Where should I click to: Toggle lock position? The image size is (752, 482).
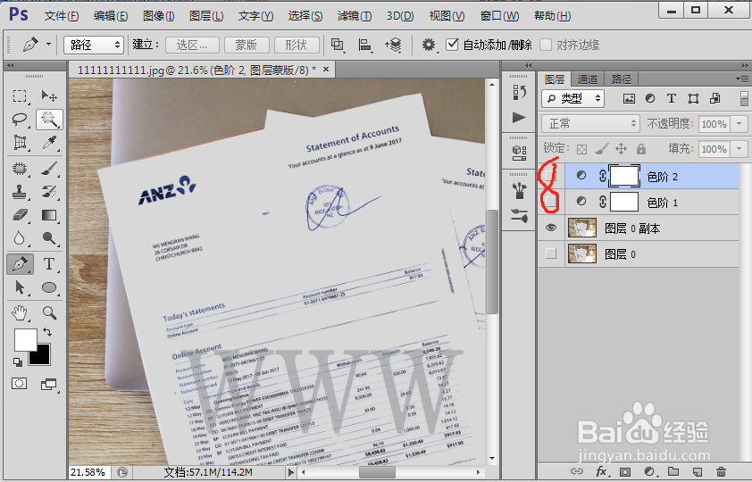tap(621, 148)
